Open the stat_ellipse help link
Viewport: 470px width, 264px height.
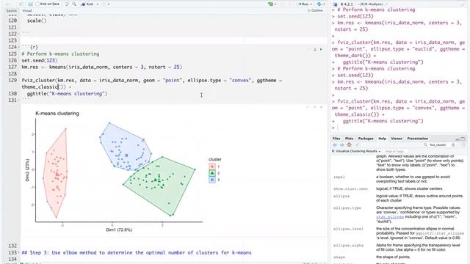tap(390, 217)
